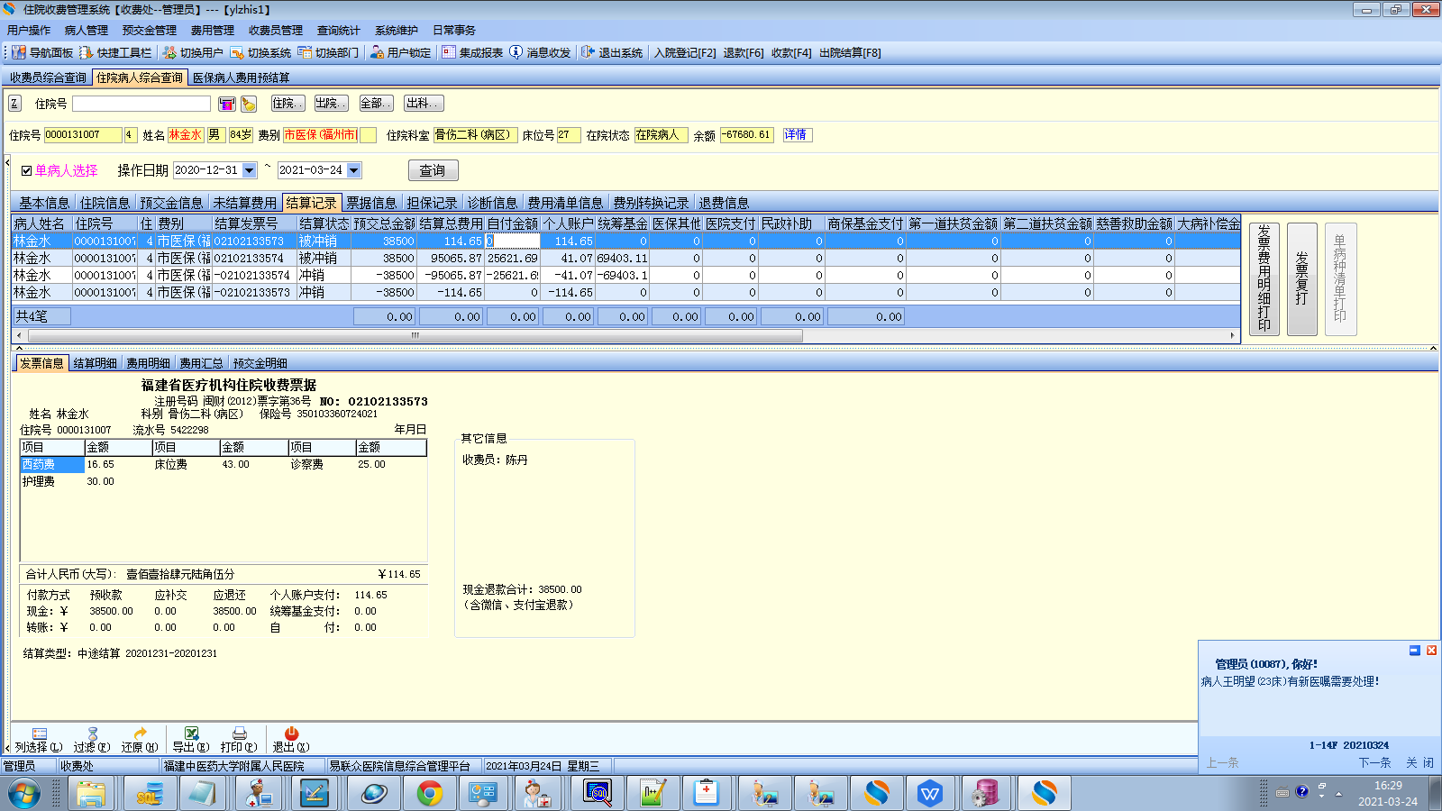Click the 列选择 column chooser icon
This screenshot has width=1442, height=811.
pyautogui.click(x=39, y=734)
